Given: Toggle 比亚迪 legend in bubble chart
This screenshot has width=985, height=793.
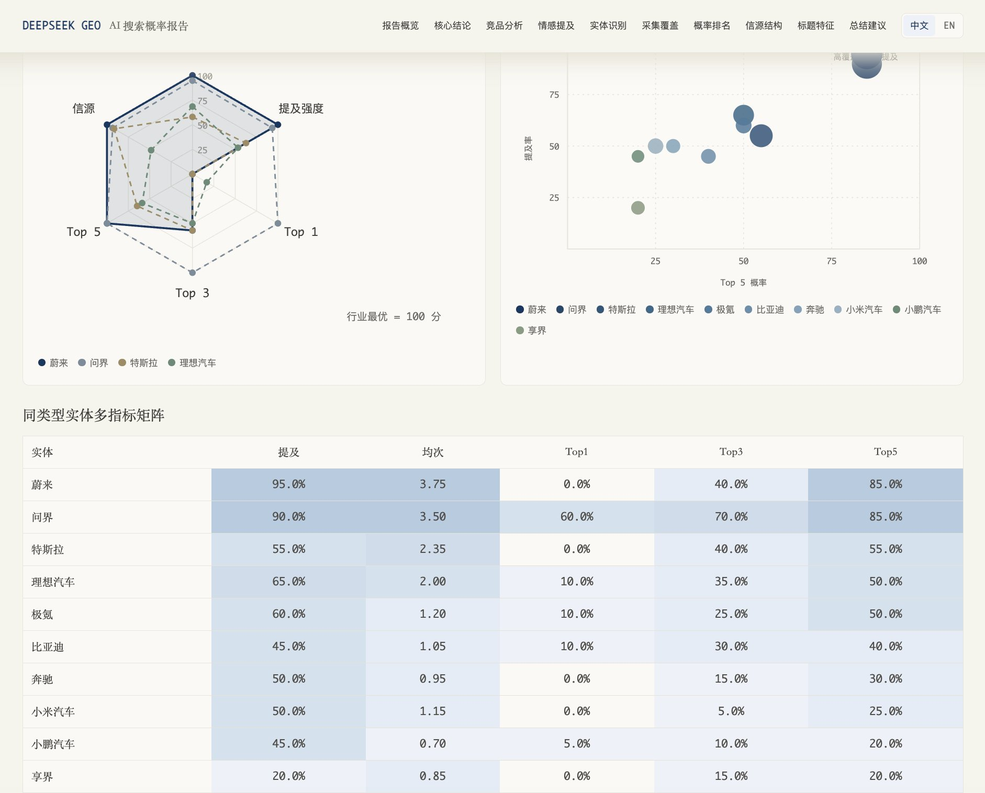Looking at the screenshot, I should [764, 309].
